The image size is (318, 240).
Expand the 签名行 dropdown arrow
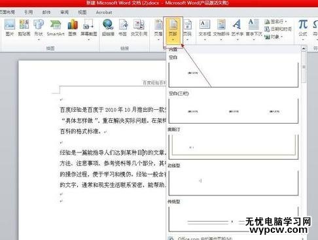(286, 22)
